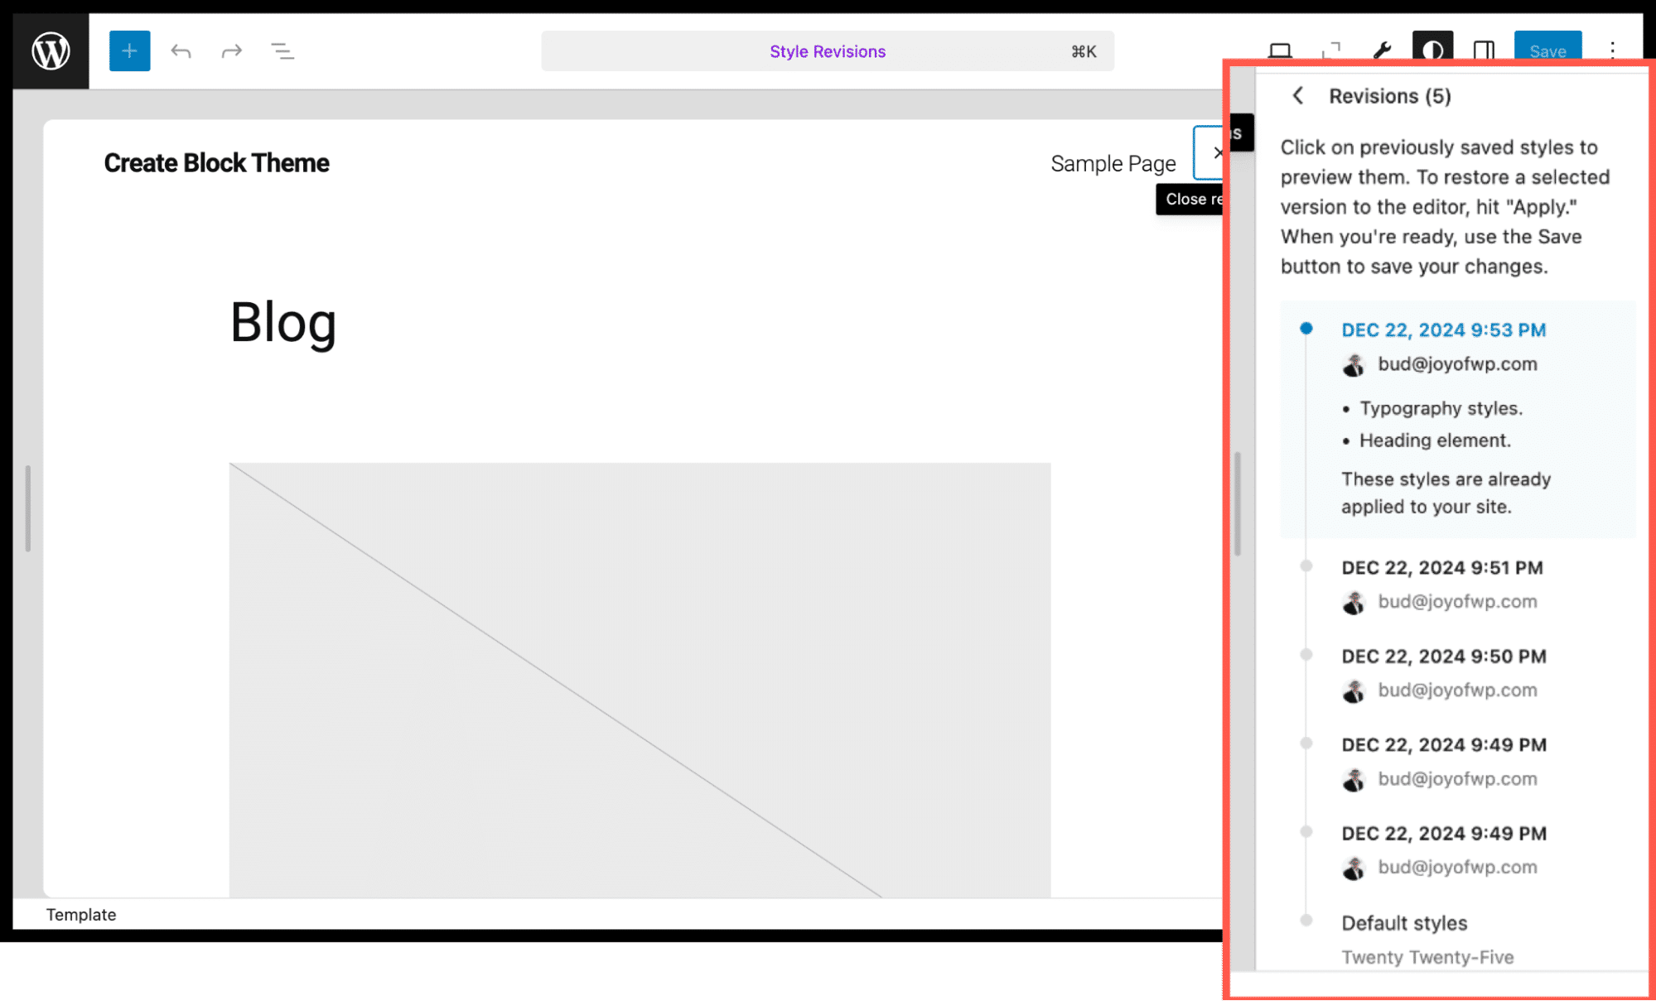Go back from Revisions panel
The width and height of the screenshot is (1656, 1001).
1298,96
